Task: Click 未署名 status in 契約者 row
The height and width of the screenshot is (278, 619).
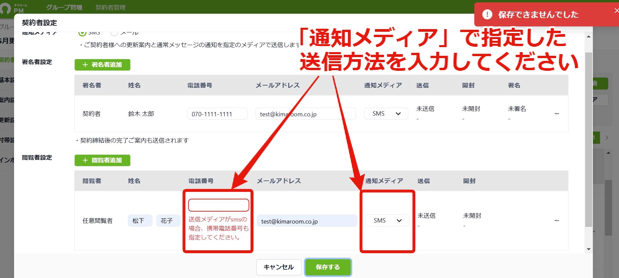Action: click(517, 109)
